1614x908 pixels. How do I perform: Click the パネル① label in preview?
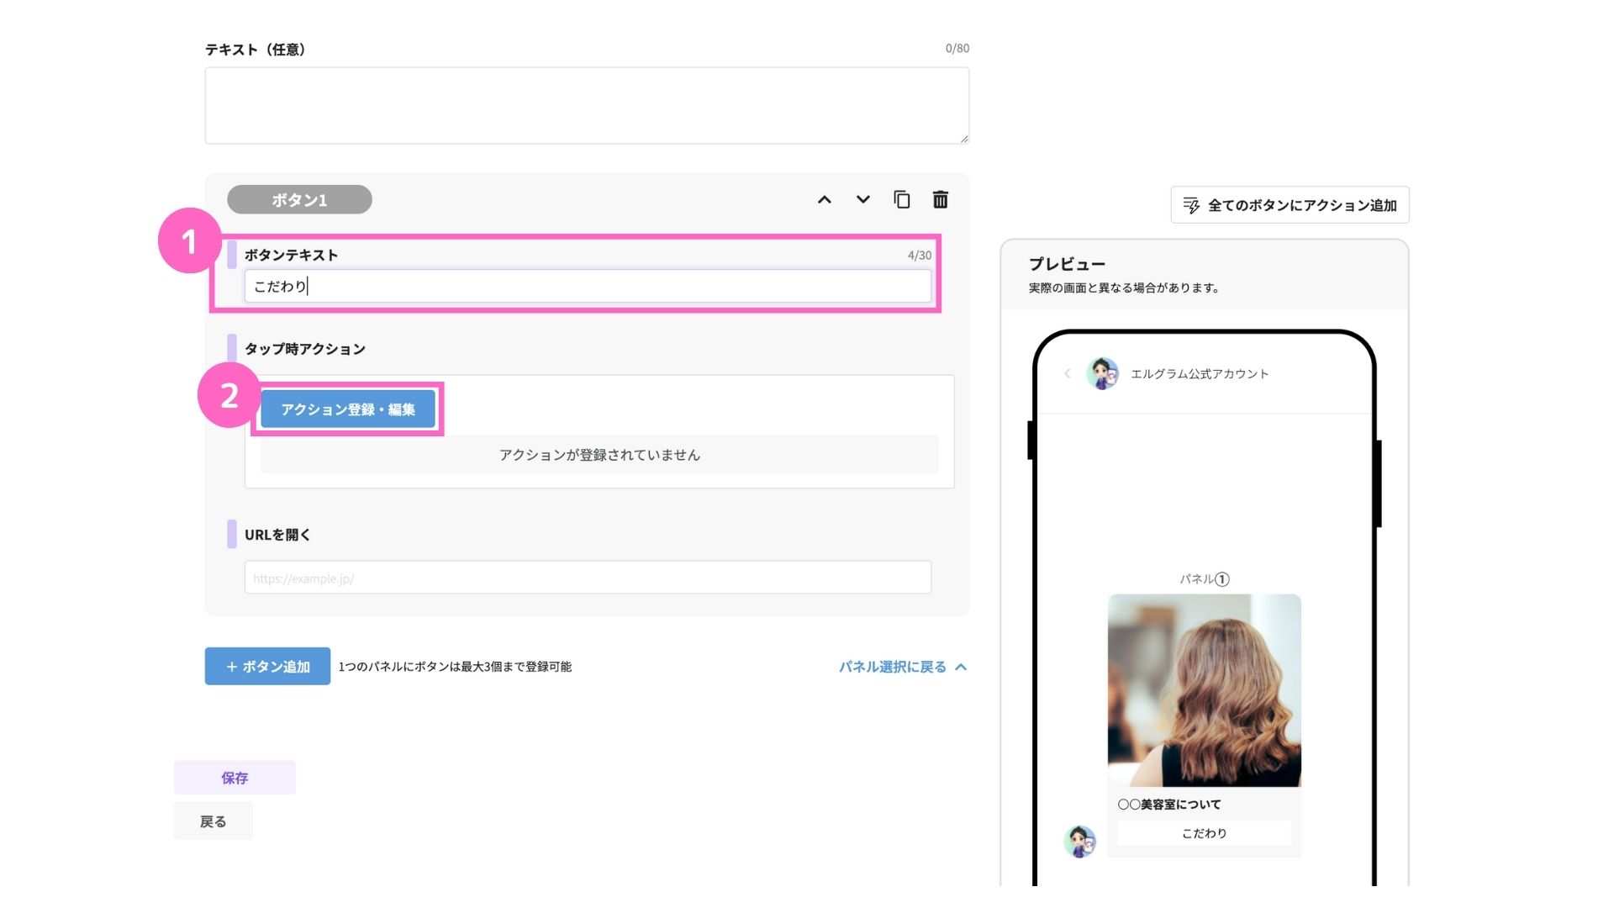pyautogui.click(x=1204, y=579)
